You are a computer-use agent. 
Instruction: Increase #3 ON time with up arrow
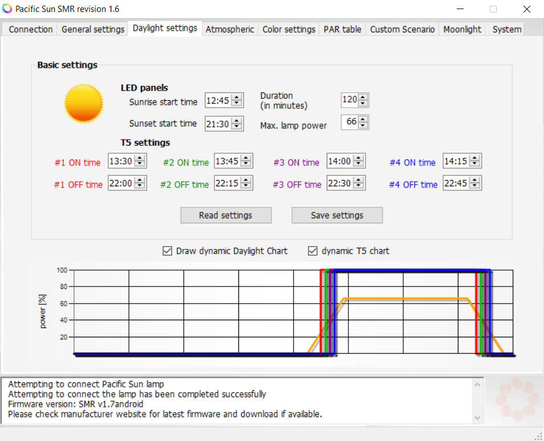pyautogui.click(x=359, y=158)
